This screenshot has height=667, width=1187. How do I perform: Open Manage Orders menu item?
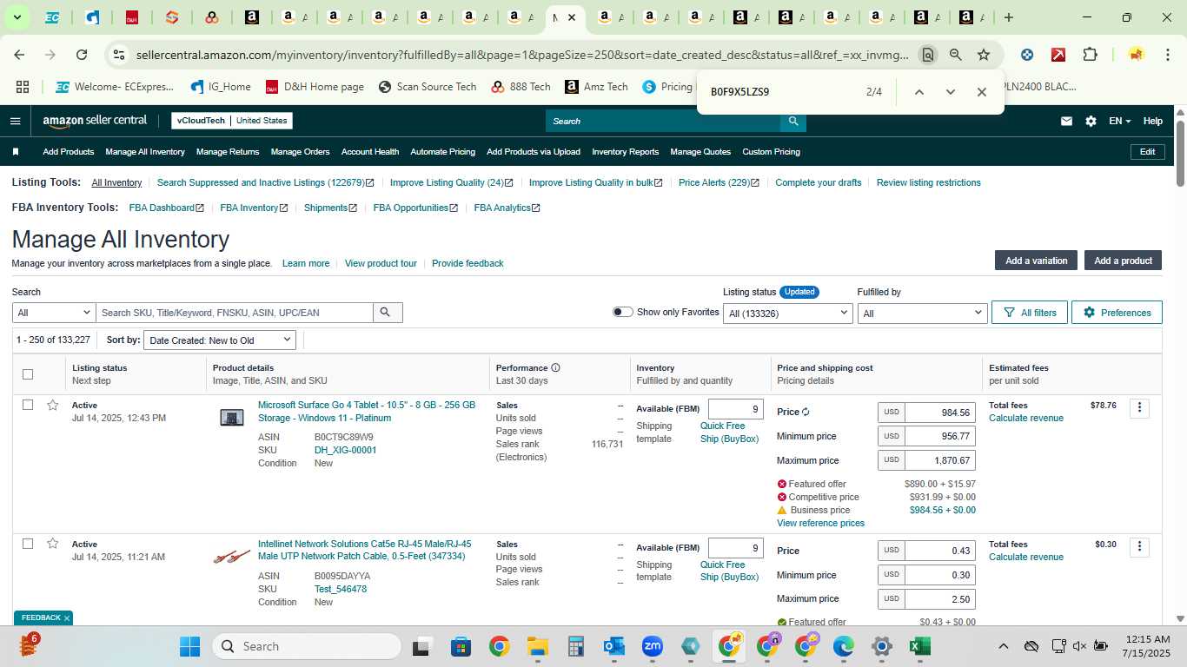coord(300,152)
